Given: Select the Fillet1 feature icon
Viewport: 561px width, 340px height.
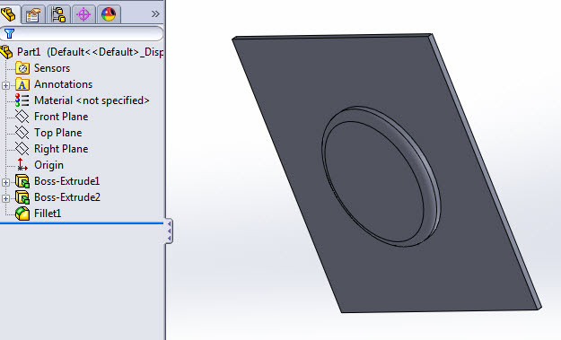Looking at the screenshot, I should (x=22, y=214).
